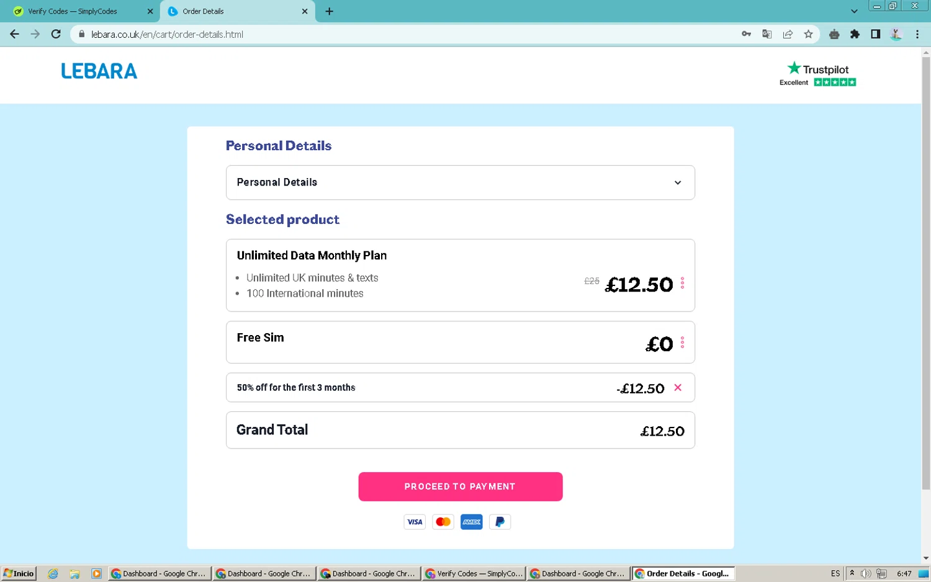Open the Free Sim options menu
Screen dimensions: 931x582
(x=682, y=342)
